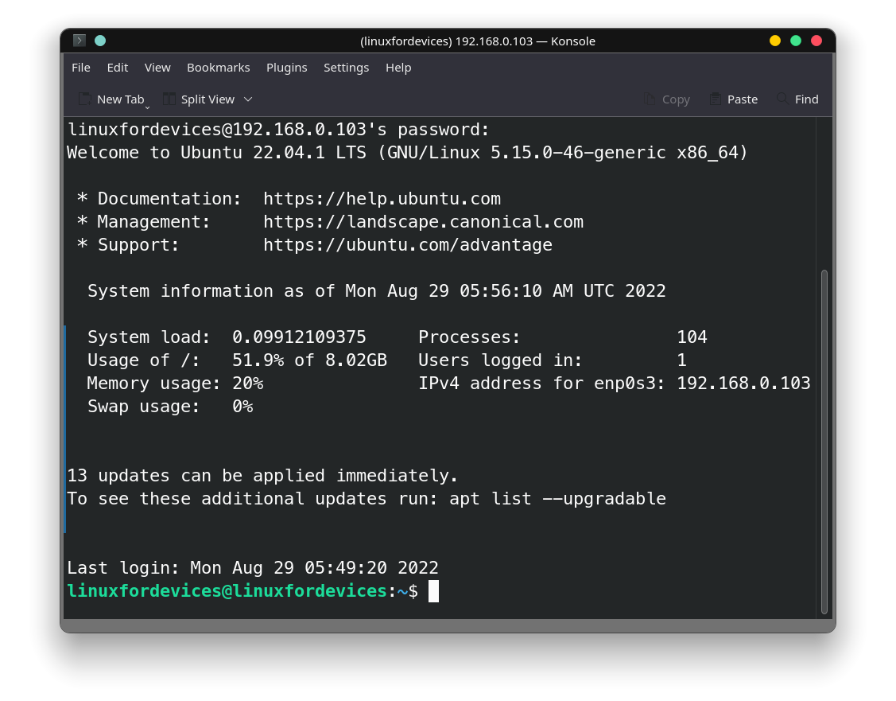Click the Split View icon
The height and width of the screenshot is (701, 896).
(x=169, y=99)
